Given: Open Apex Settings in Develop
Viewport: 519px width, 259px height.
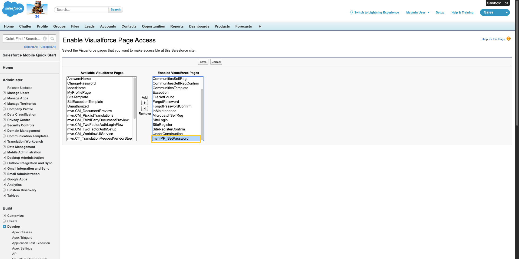Looking at the screenshot, I should pos(22,248).
